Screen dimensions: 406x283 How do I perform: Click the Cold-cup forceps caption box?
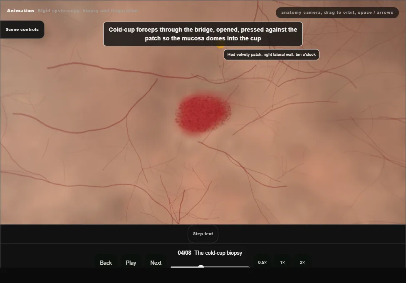point(203,34)
